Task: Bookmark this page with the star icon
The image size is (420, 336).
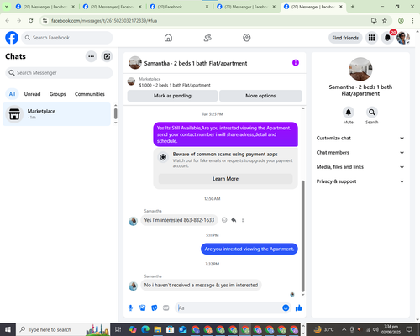Action: (x=385, y=21)
